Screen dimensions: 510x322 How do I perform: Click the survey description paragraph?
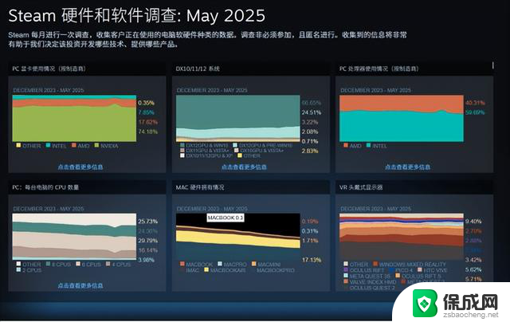tap(207, 39)
